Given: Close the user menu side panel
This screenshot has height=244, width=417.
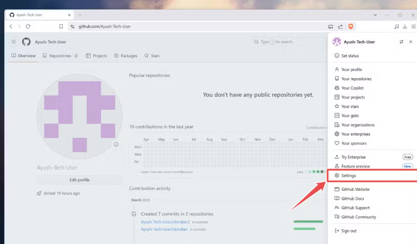Looking at the screenshot, I should click(411, 42).
